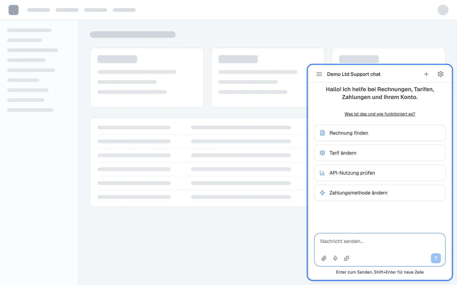Viewport: 457px width, 285px height.
Task: Select the Rechnung finden suggestion
Action: point(380,133)
